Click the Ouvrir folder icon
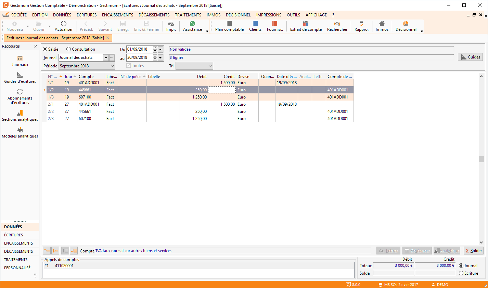This screenshot has width=488, height=288. (x=39, y=24)
